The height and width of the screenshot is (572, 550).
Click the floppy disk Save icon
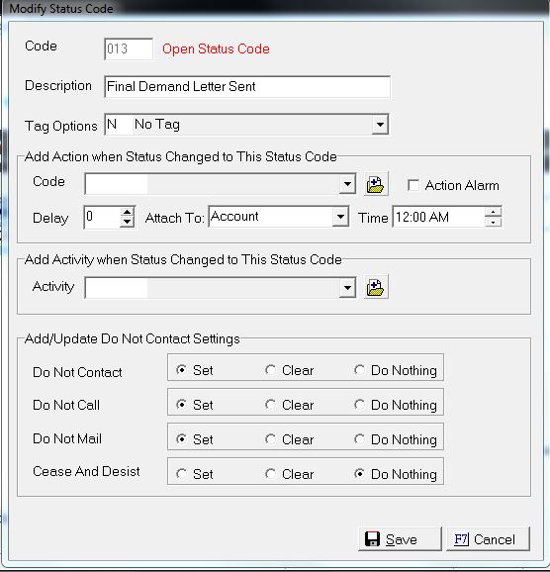click(x=372, y=538)
